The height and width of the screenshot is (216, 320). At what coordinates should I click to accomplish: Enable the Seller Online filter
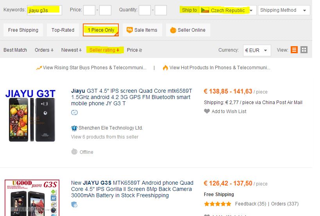[x=188, y=30]
